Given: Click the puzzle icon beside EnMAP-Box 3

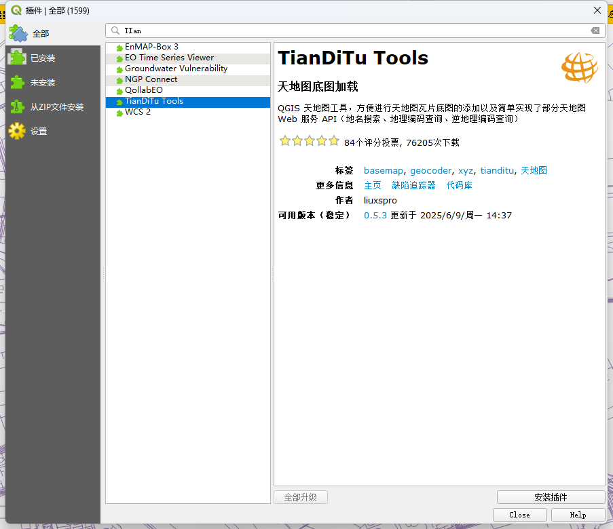Looking at the screenshot, I should 119,47.
